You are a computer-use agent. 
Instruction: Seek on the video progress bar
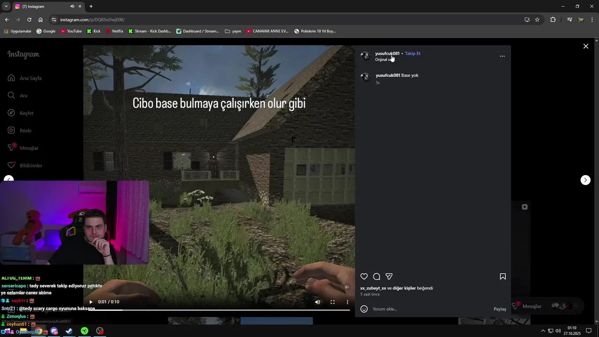coord(219,310)
